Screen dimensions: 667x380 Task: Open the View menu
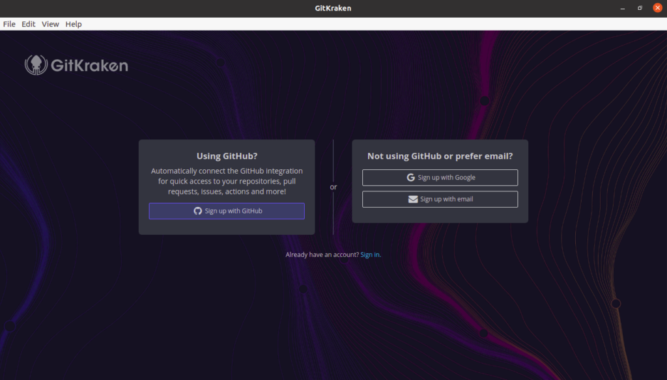50,24
